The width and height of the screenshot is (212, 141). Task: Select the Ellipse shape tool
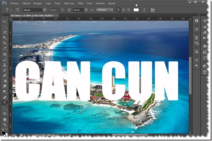(5, 113)
